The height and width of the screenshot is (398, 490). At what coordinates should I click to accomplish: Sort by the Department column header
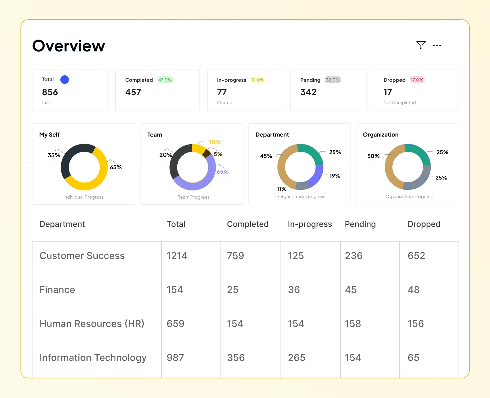coord(62,224)
